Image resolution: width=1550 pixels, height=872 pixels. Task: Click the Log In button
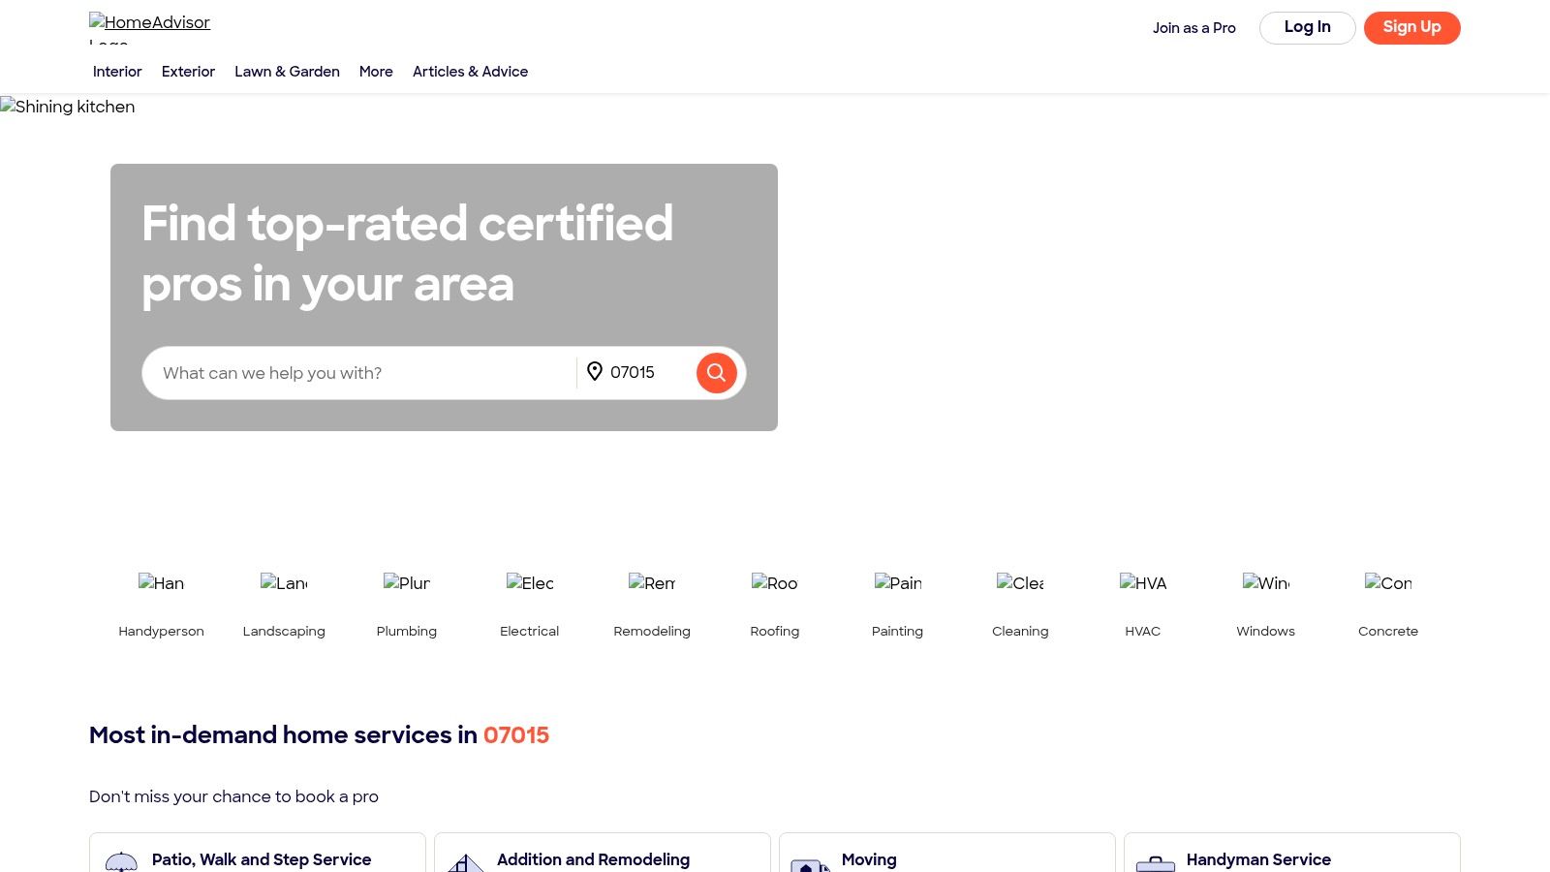click(1307, 27)
